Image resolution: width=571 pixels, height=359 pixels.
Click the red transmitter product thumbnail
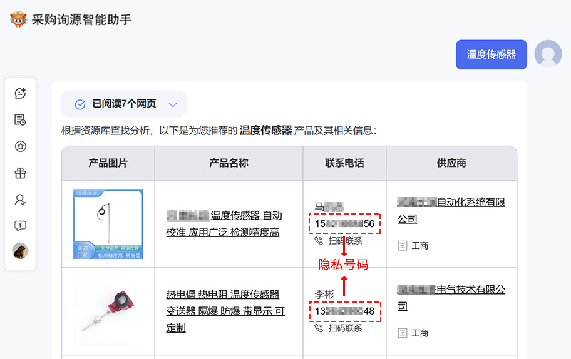108,311
